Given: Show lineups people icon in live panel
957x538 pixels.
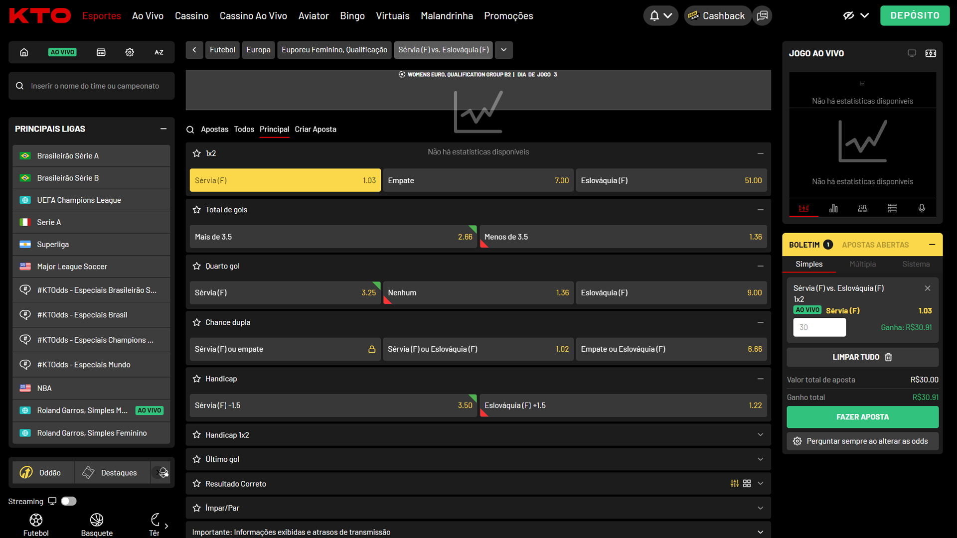Looking at the screenshot, I should click(x=863, y=208).
